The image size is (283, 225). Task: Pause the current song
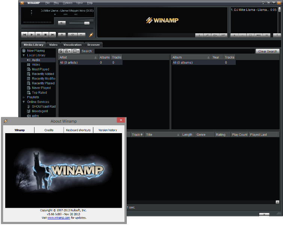click(39, 34)
